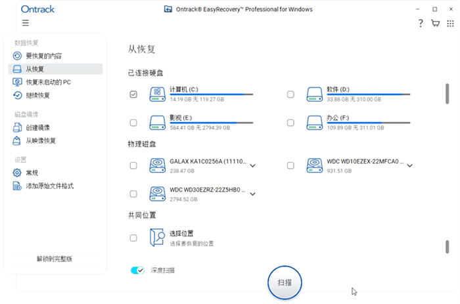Click the 238.47 GB size text
This screenshot has width=460, height=304.
(x=182, y=171)
